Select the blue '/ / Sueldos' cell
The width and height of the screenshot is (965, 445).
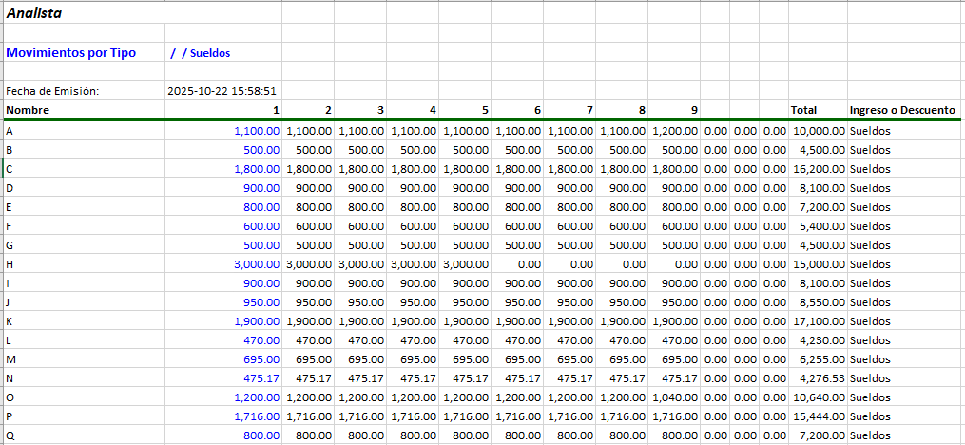tap(201, 53)
